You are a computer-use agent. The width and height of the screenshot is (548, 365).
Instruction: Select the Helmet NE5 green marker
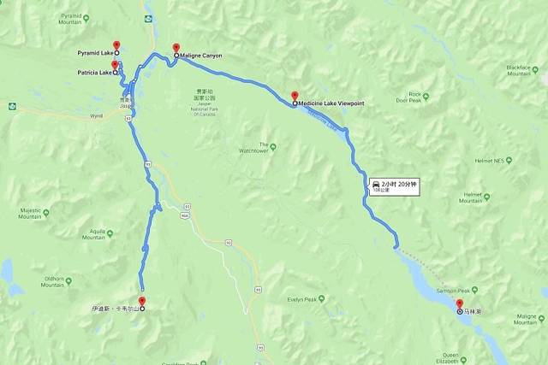pyautogui.click(x=509, y=161)
